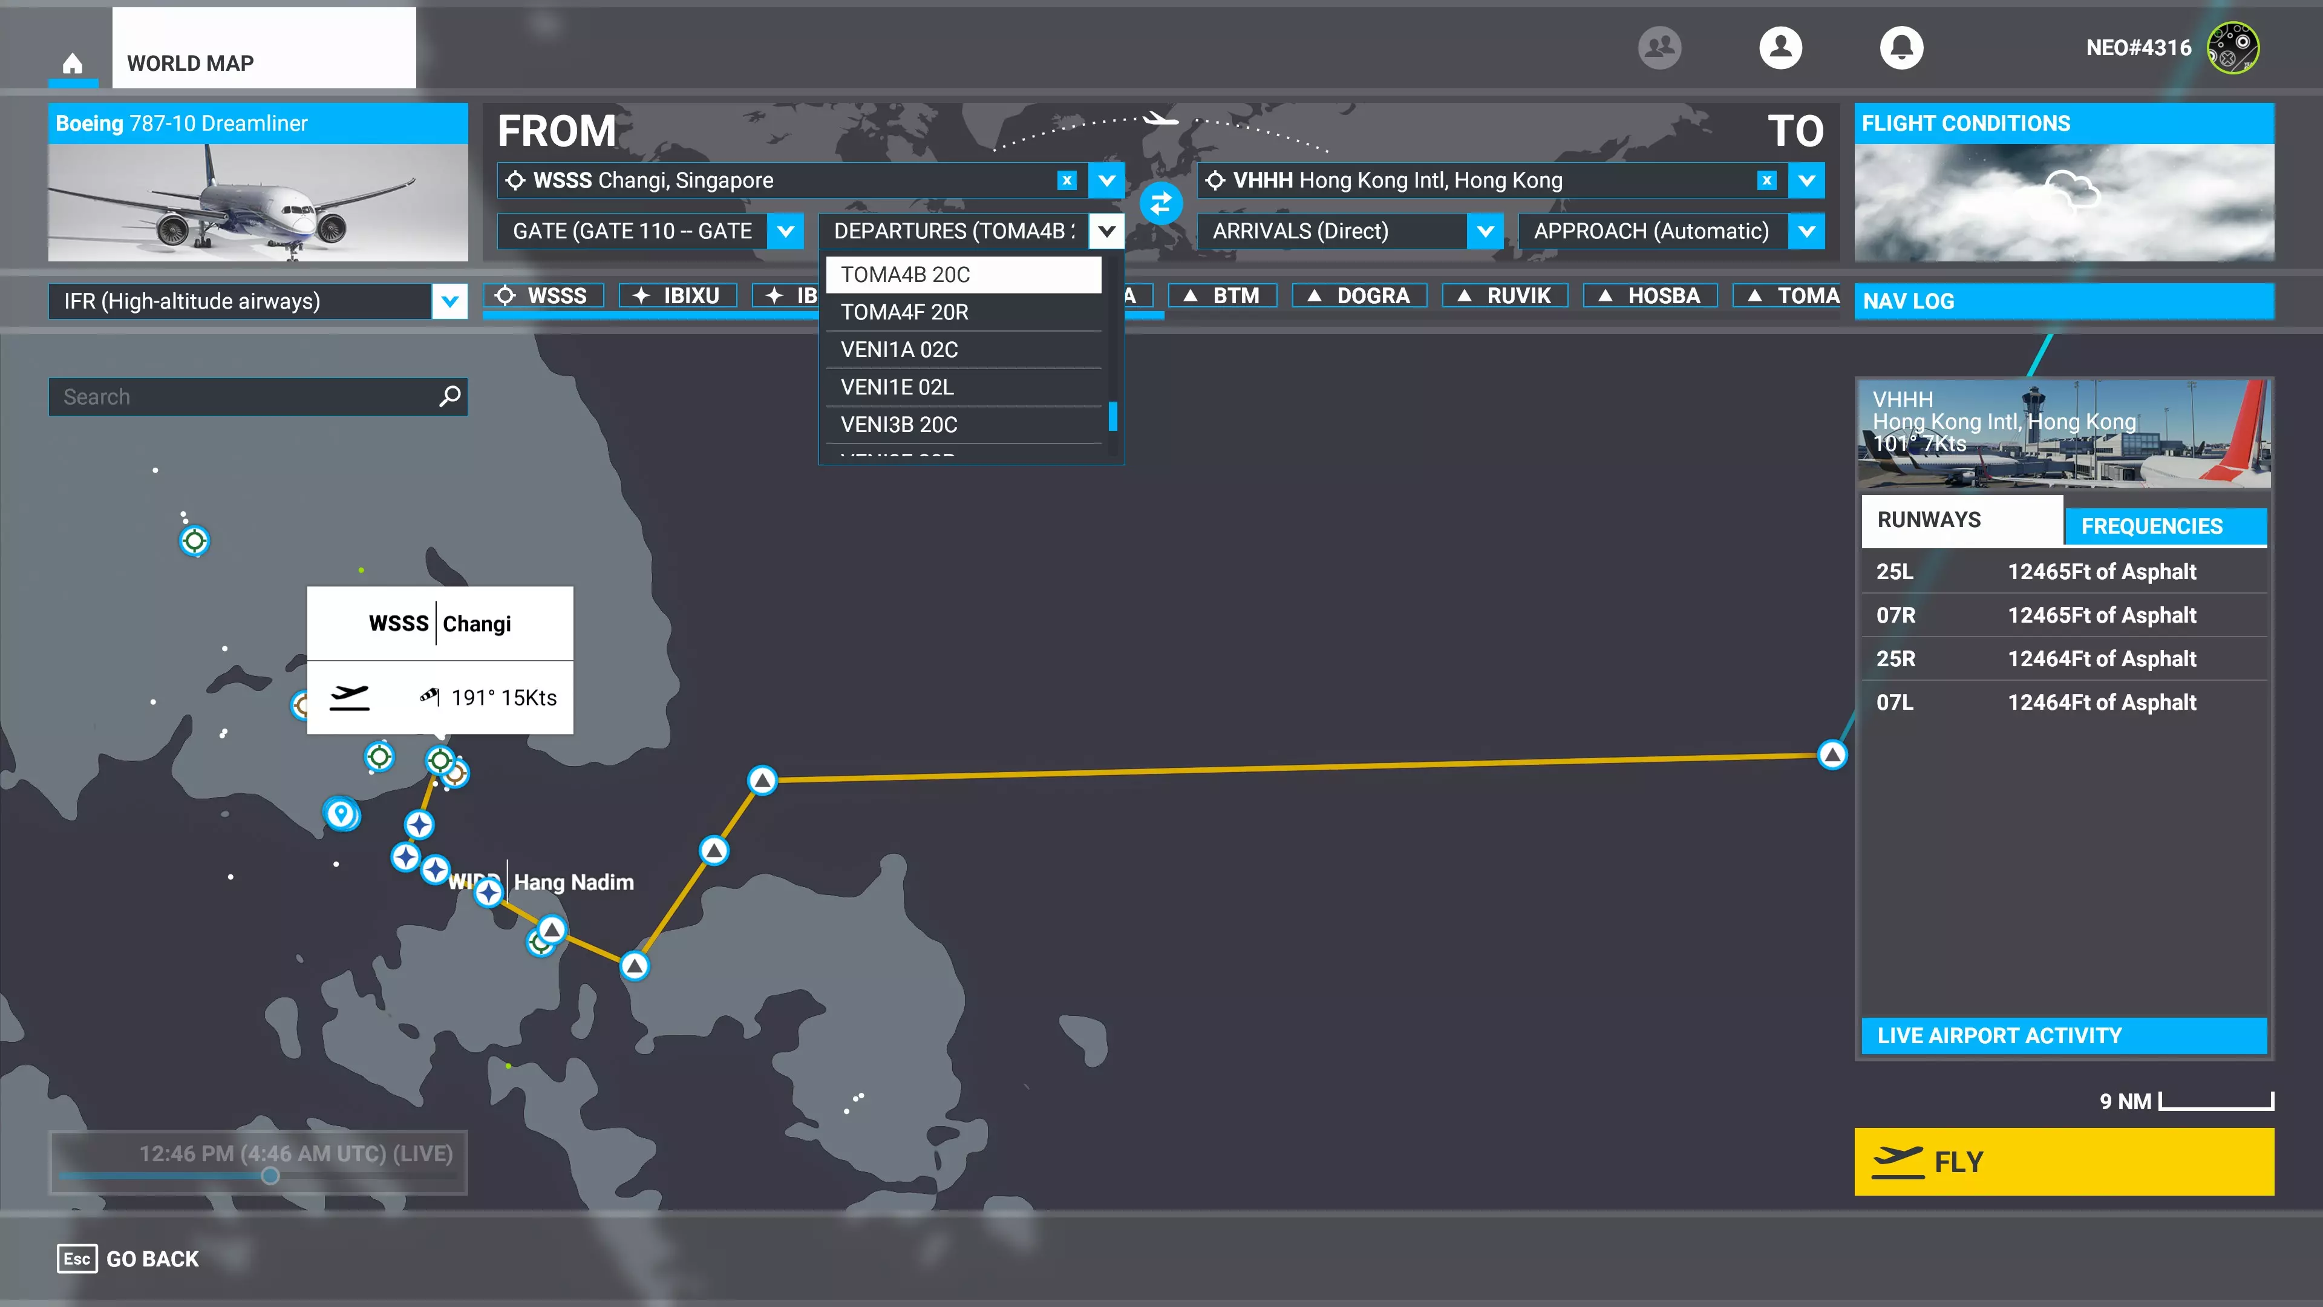Open the friends group icon
Viewport: 2323px width, 1307px height.
[x=1659, y=47]
